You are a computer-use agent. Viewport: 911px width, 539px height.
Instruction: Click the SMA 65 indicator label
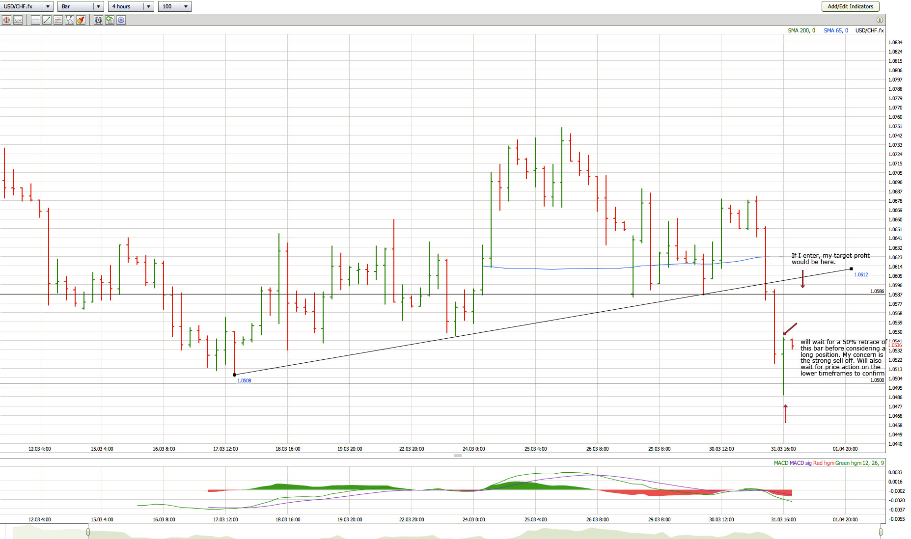pos(835,30)
